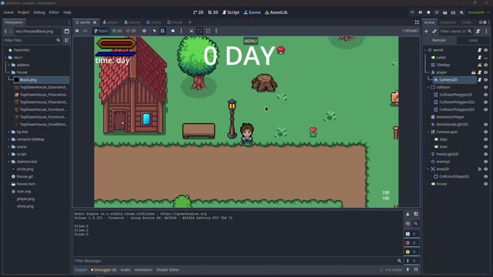Click the MENU button in game
493x277 pixels.
[x=250, y=41]
